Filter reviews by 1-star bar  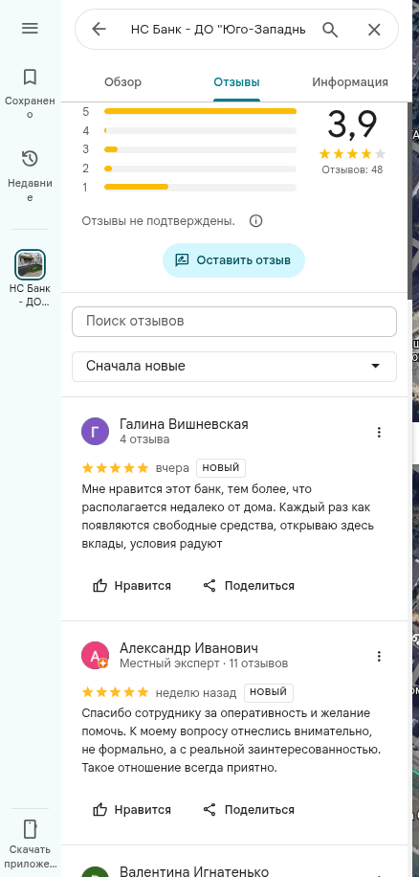[x=200, y=187]
